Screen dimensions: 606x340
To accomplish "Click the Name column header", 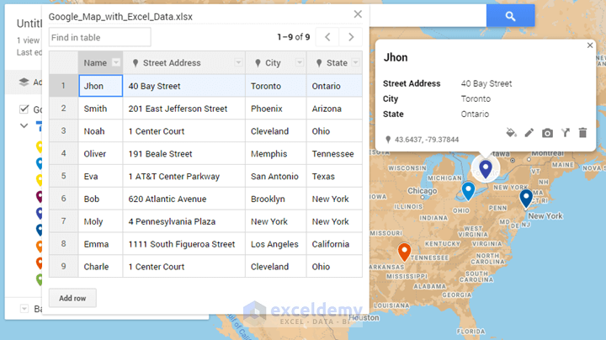I will (100, 62).
